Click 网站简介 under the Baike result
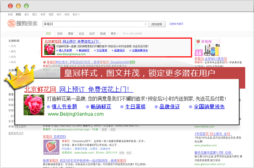Viewport: 254px width, 168px height. tap(67, 149)
